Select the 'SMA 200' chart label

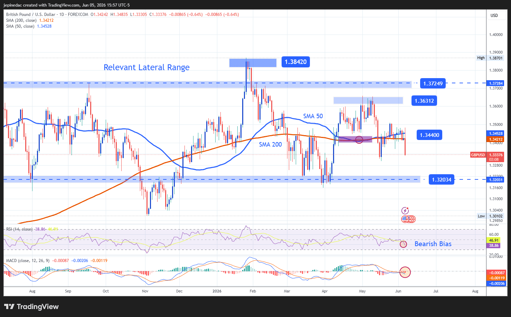pos(271,144)
